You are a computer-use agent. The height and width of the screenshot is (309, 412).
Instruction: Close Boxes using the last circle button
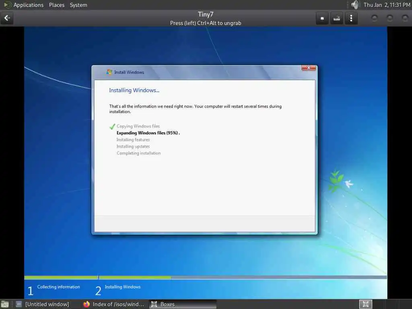click(x=405, y=18)
